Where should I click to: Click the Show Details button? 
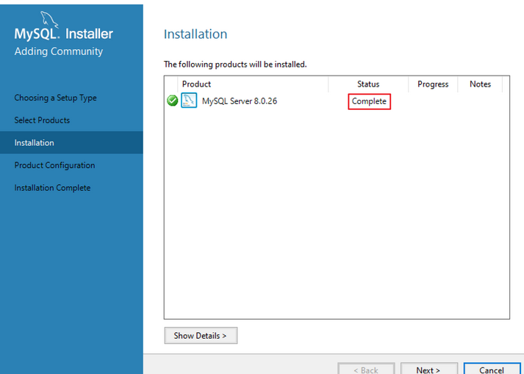(201, 335)
